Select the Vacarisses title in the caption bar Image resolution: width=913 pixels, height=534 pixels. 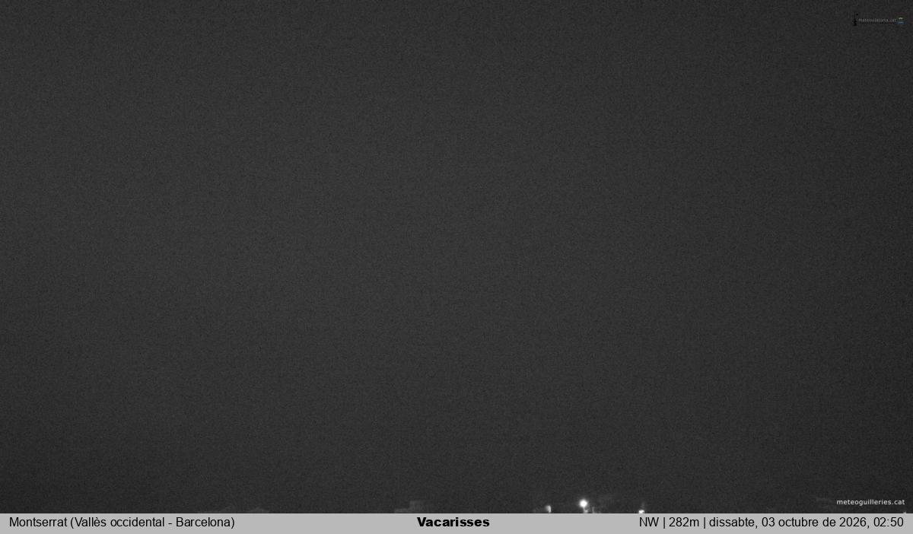[x=453, y=522]
